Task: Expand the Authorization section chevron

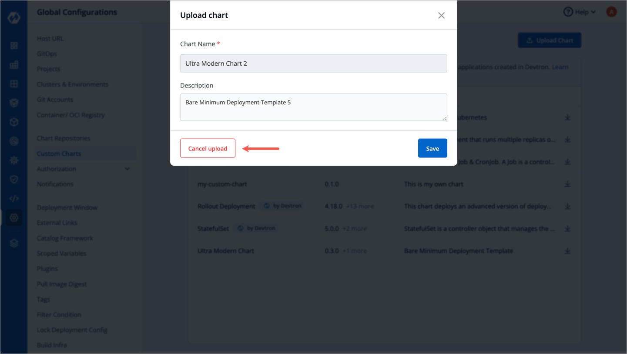Action: [x=127, y=169]
